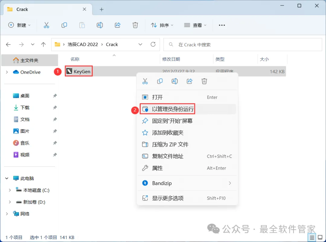Open the toolbar's three-dot more options
This screenshot has width=326, height=242.
point(222,25)
